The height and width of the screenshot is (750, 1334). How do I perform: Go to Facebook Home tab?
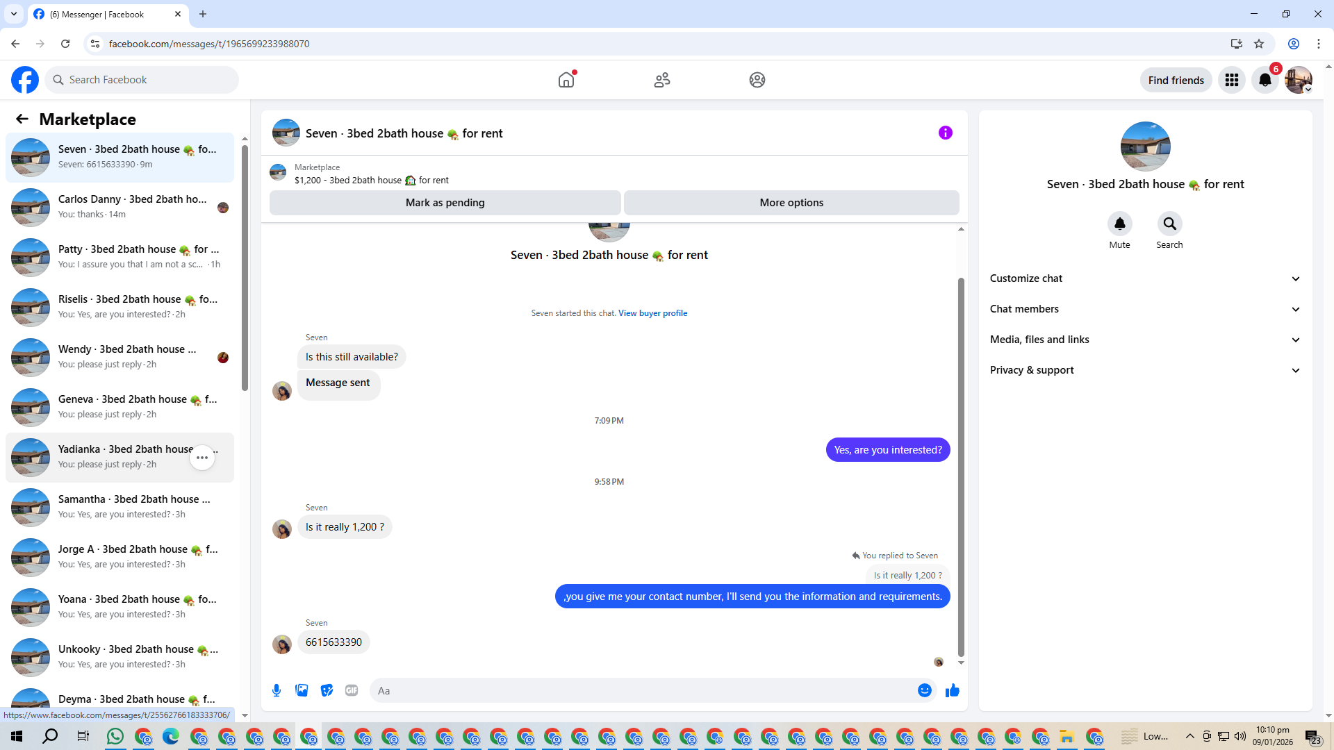point(566,80)
